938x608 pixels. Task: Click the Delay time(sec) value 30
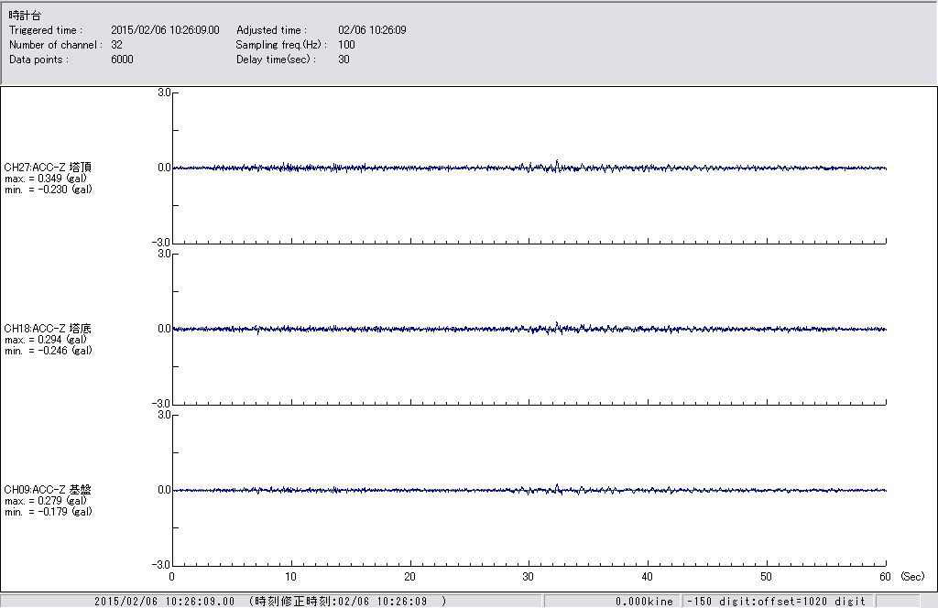(344, 60)
